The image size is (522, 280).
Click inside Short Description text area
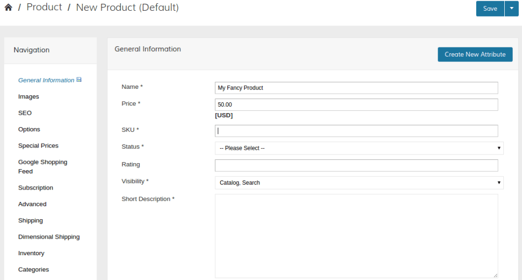tap(356, 236)
